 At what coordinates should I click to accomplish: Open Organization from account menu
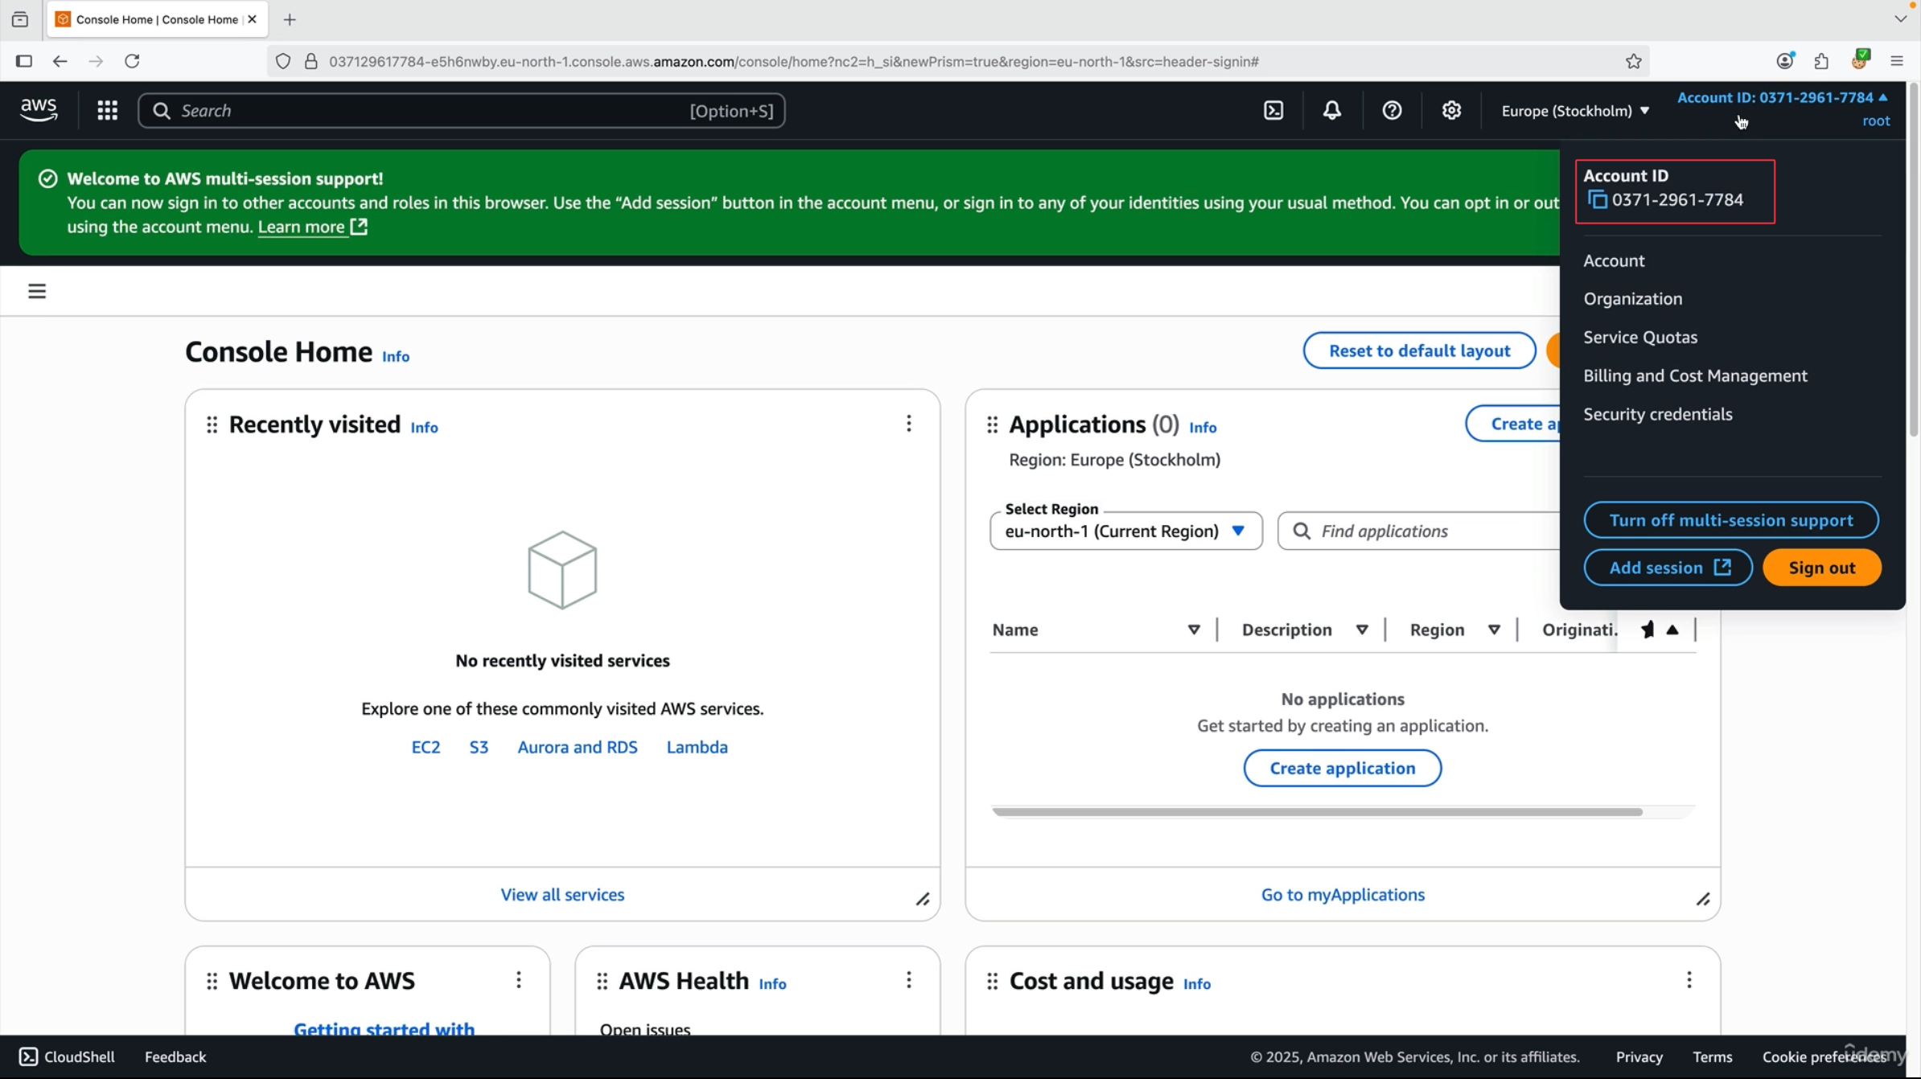point(1632,298)
